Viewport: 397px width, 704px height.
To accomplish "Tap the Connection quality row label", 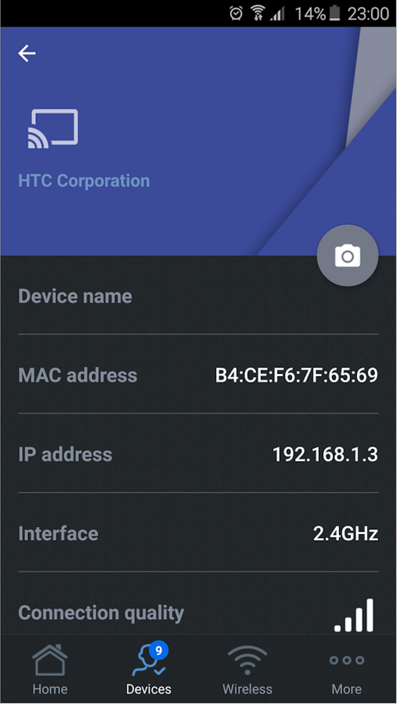I will coord(101,613).
